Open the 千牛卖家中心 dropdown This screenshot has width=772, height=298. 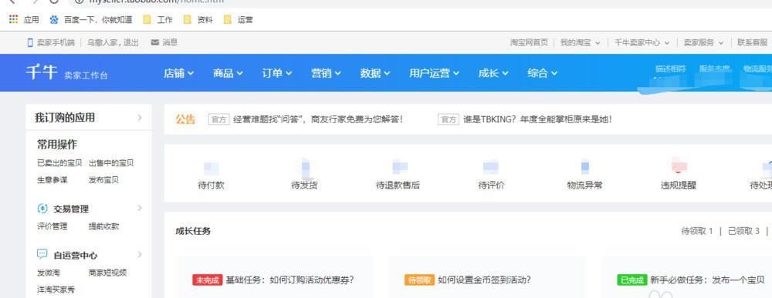pos(642,42)
